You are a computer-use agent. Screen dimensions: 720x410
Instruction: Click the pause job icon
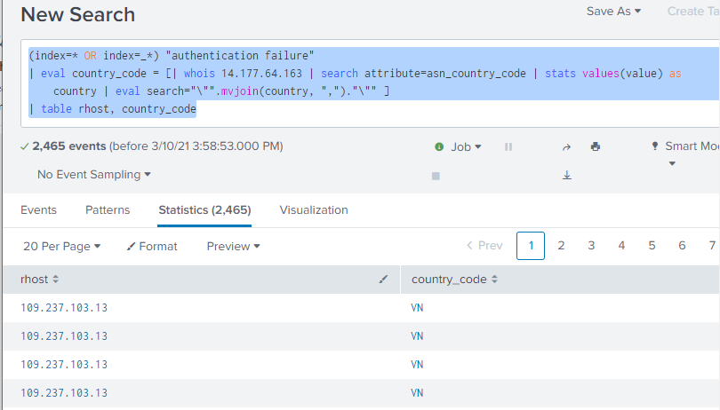click(x=508, y=147)
